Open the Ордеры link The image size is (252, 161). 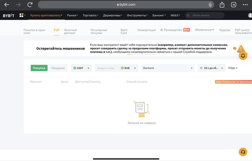click(224, 30)
